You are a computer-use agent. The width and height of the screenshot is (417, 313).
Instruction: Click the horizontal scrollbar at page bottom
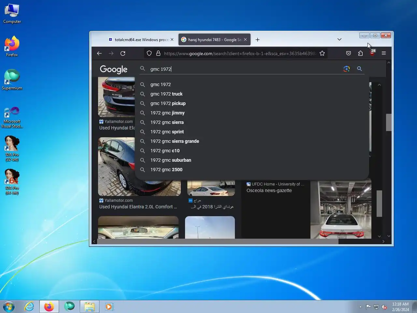click(x=218, y=242)
